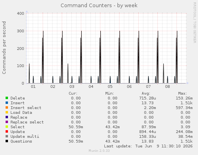Image resolution: width=198 pixels, height=155 pixels.
Task: Click the Update multi max value 38.54m
Action: [x=185, y=137]
